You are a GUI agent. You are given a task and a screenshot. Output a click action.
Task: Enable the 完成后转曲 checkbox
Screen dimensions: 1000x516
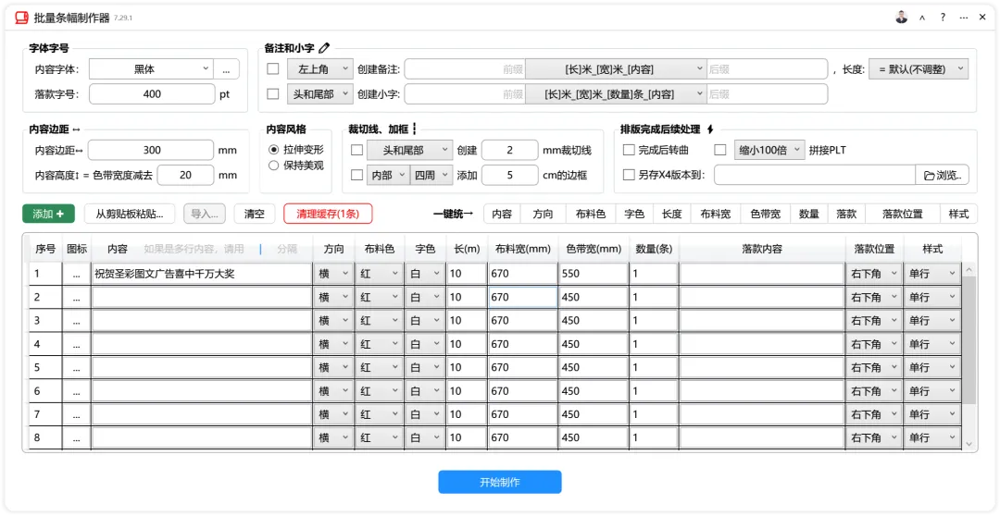click(628, 151)
